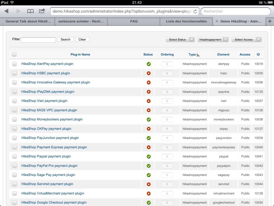Switch to the Liste des fonctionnalités tab
Image resolution: width=274 pixels, height=206 pixels.
coord(187,21)
